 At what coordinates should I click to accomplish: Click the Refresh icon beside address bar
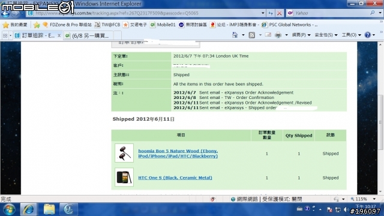click(271, 13)
